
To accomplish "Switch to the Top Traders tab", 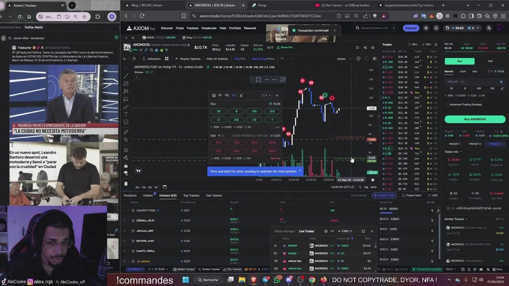I will point(191,195).
